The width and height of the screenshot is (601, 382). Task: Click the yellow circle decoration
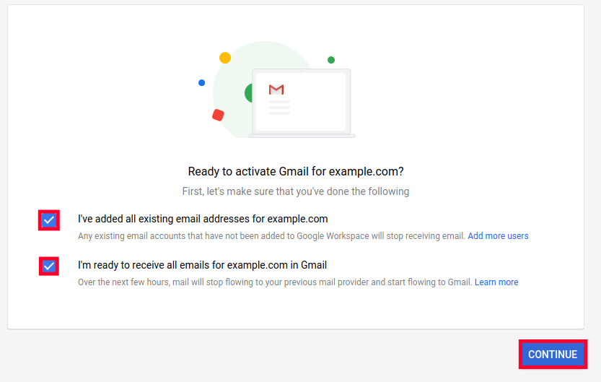(225, 58)
